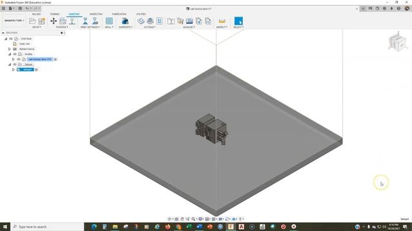Expand the Setup dropdown label
Image resolution: width=412 pixels, height=231 pixels.
(37, 27)
